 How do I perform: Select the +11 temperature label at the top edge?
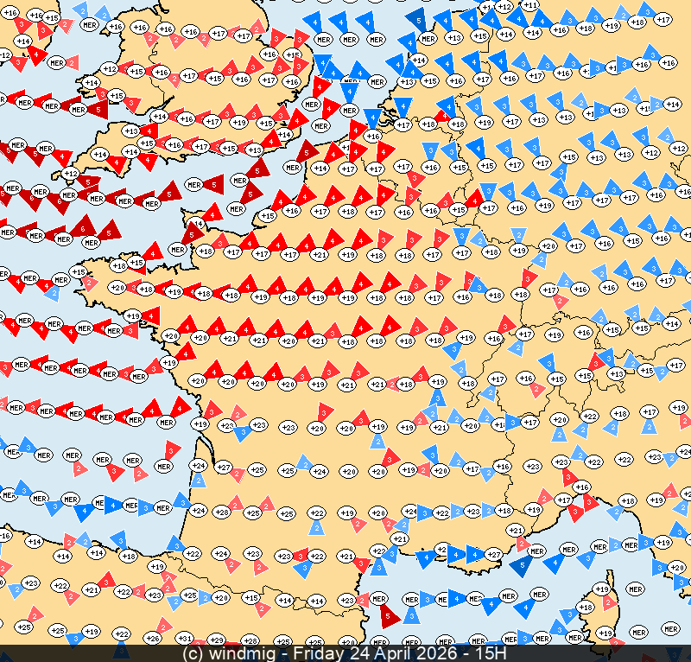pyautogui.click(x=530, y=5)
